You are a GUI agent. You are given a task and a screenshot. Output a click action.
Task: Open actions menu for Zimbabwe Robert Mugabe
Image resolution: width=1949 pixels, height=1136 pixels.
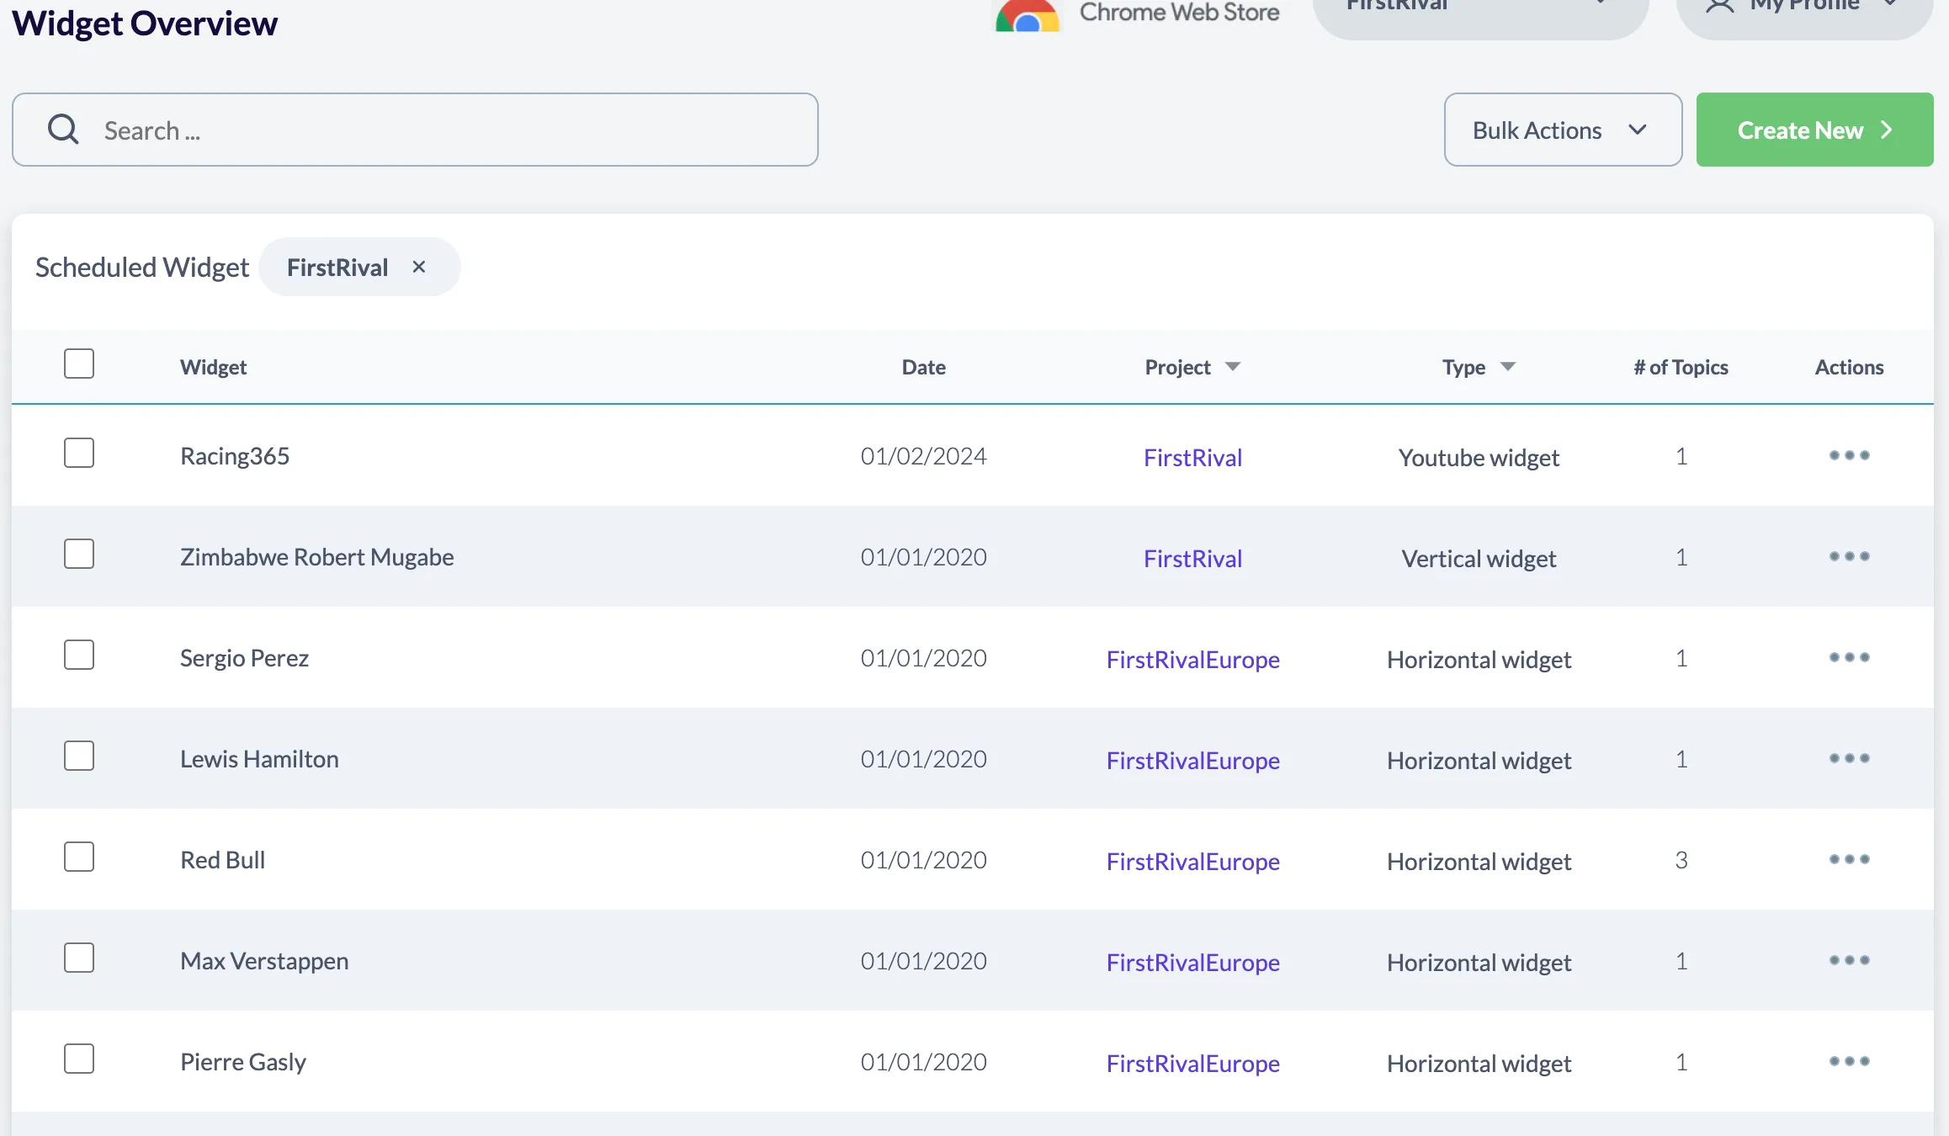coord(1849,556)
